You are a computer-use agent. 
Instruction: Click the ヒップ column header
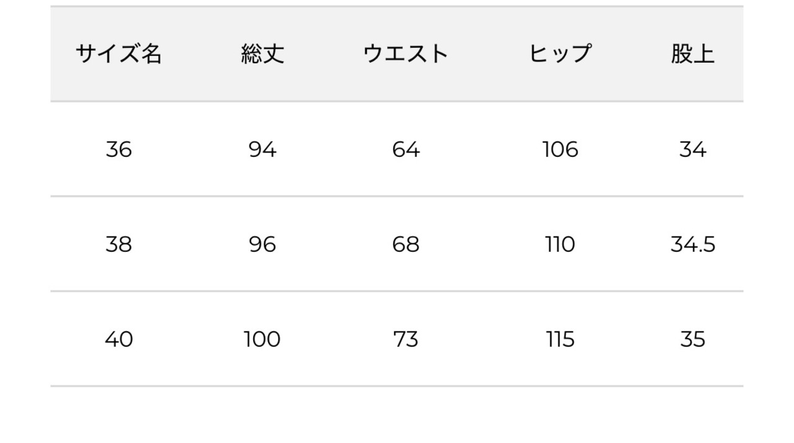coord(560,55)
